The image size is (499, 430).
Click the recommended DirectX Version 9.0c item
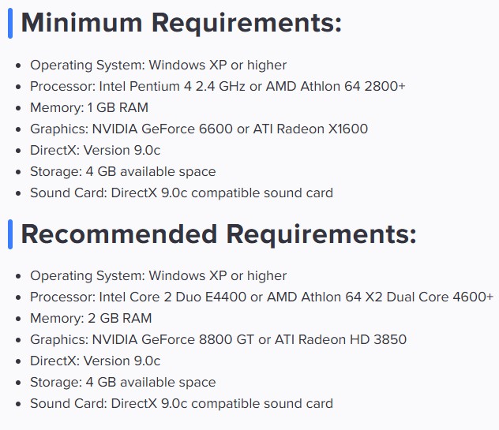click(96, 361)
